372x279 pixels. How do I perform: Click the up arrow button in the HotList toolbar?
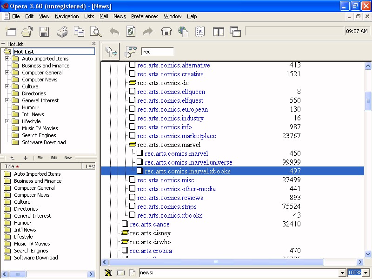pyautogui.click(x=13, y=158)
